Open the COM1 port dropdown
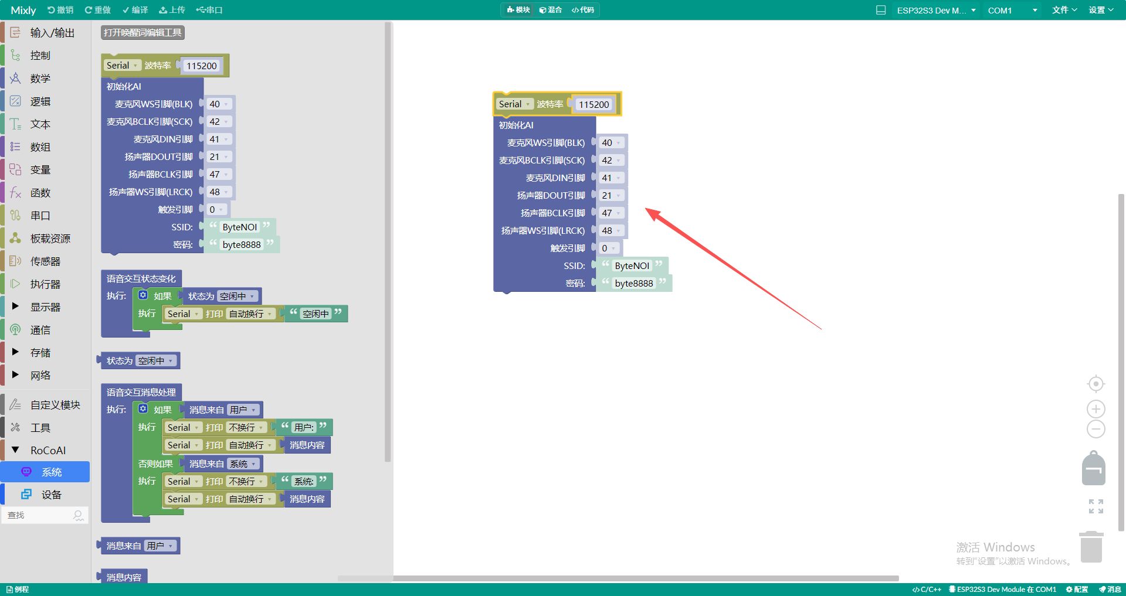 pos(1012,10)
